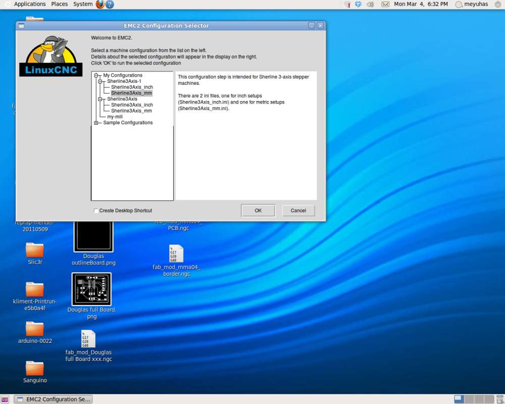Click the Show Desktop icon in bottom panel

coord(5,399)
